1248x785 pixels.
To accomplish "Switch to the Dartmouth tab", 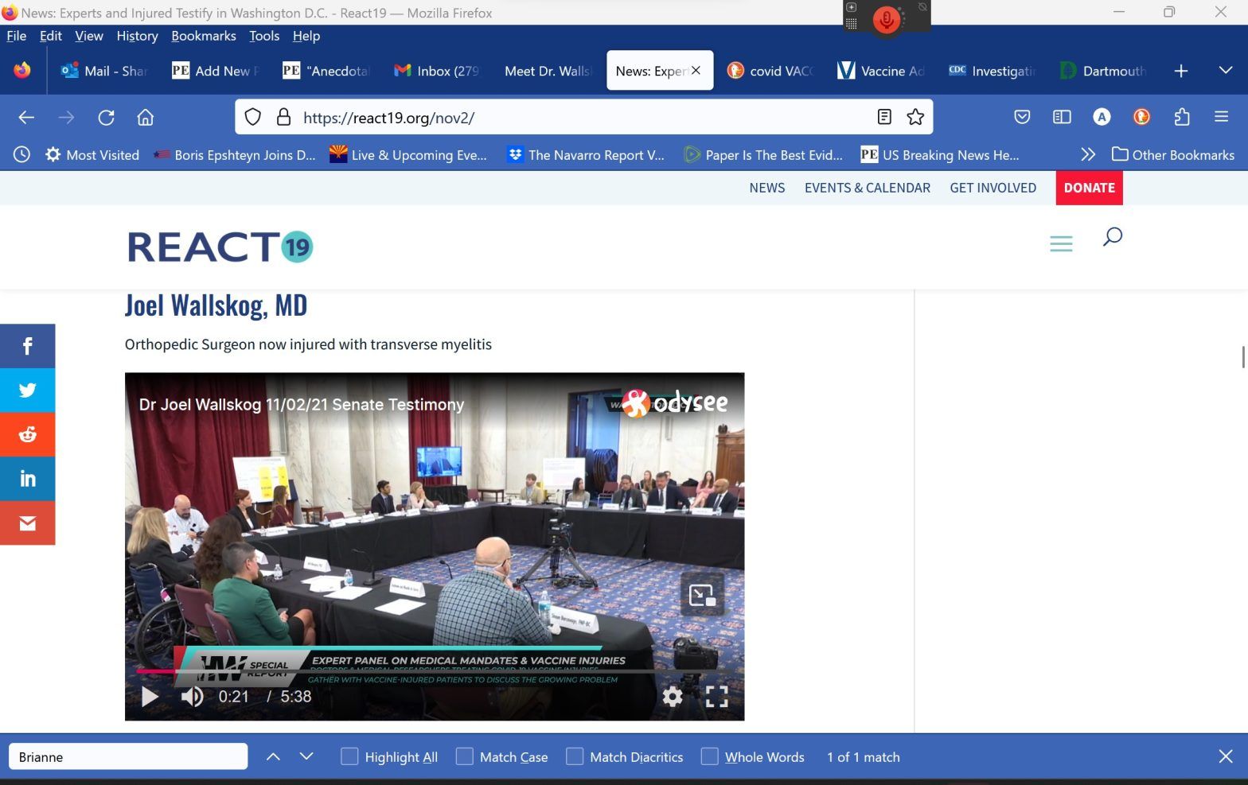I will coord(1103,71).
